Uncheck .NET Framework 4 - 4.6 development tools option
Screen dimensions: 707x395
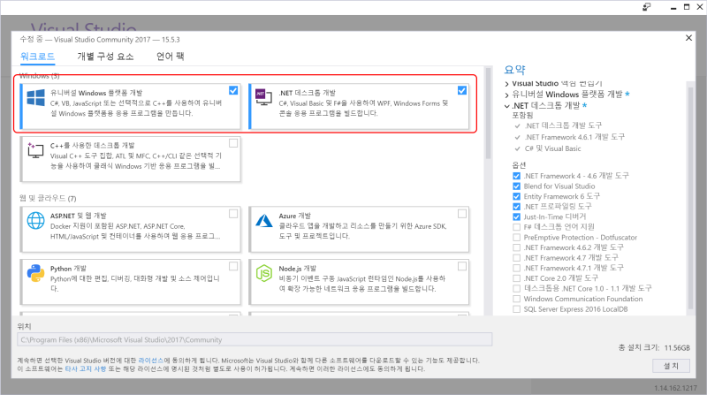click(x=517, y=176)
